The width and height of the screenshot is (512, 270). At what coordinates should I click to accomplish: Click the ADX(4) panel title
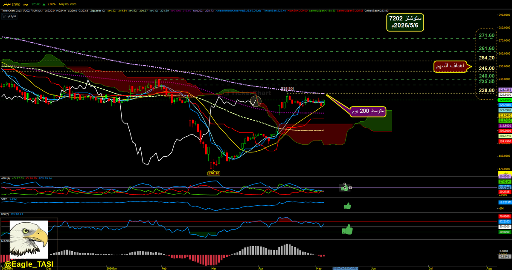[6, 178]
